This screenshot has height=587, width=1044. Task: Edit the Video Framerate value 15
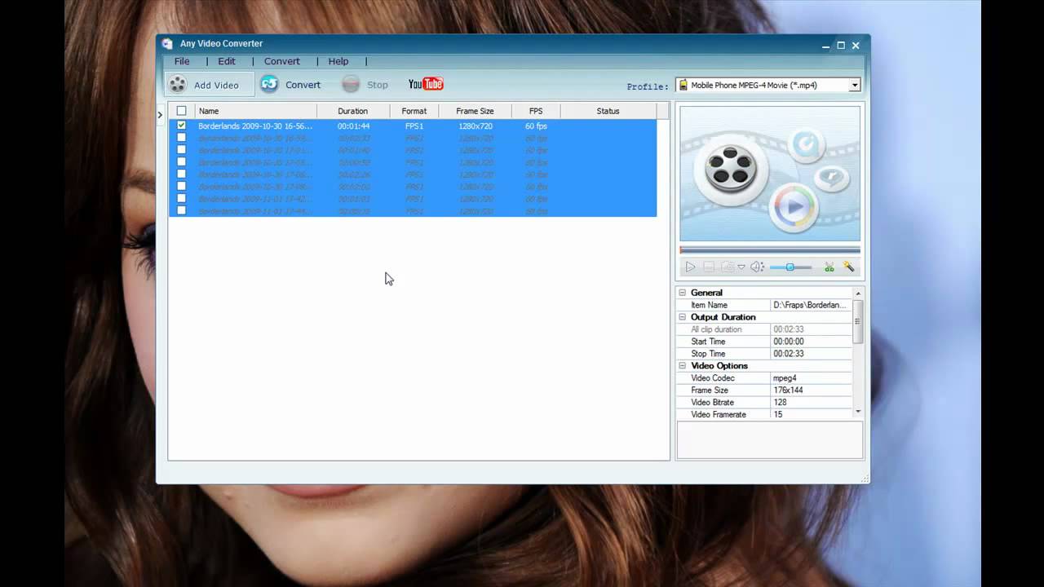click(x=811, y=415)
